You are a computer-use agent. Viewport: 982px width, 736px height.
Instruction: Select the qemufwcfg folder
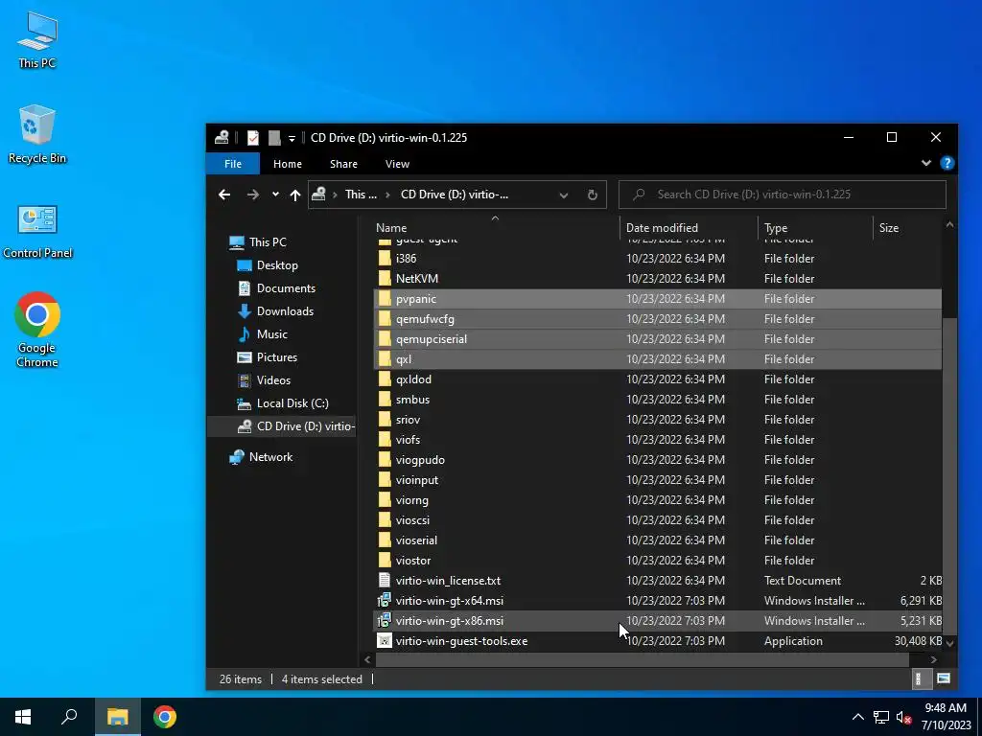point(658,318)
